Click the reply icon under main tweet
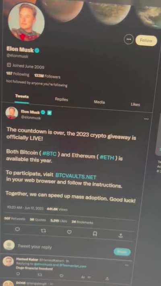161x286 pixels. click(x=17, y=229)
